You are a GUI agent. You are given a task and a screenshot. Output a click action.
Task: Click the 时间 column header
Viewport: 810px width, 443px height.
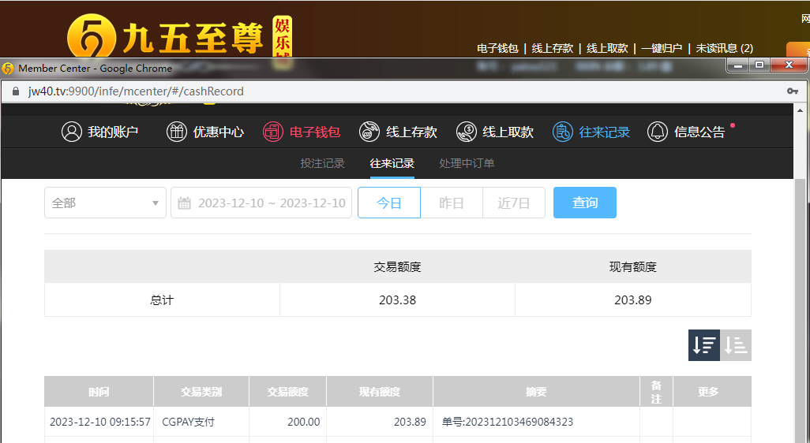(x=99, y=392)
